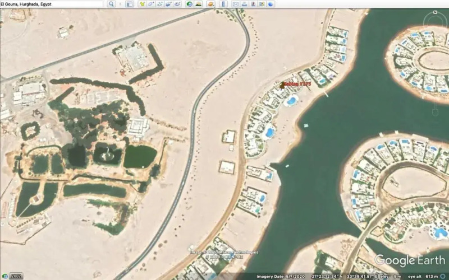This screenshot has height=280, width=449.
Task: Toggle sunlight across the landscape
Action: (x=199, y=4)
